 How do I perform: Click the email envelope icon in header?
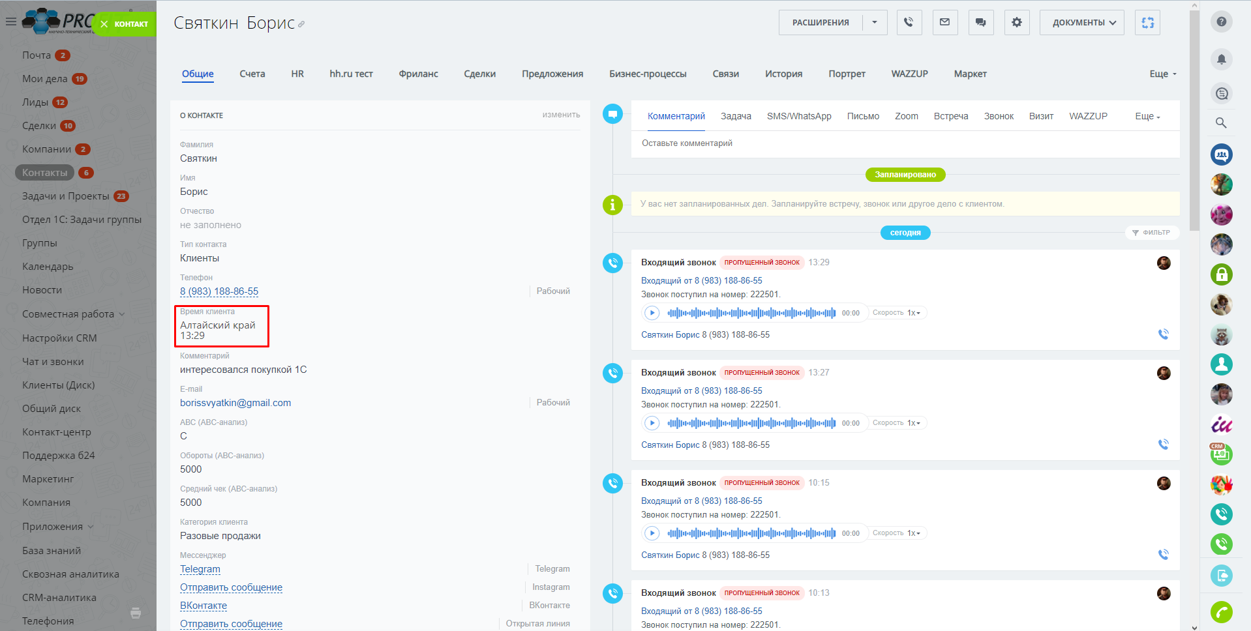coord(944,23)
